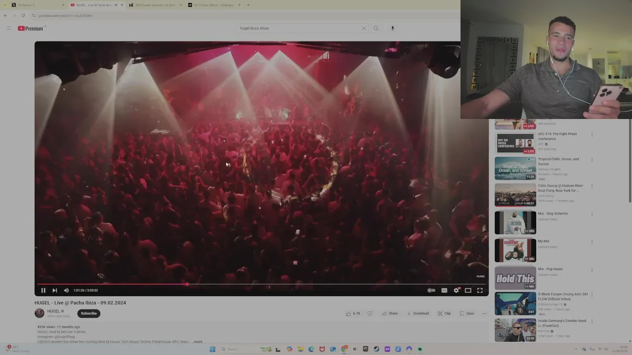Open options for Mix - Pop music
Screen dimensions: 632x355
592,269
